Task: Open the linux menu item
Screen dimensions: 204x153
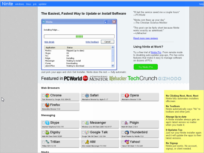Action: (x=29, y=4)
